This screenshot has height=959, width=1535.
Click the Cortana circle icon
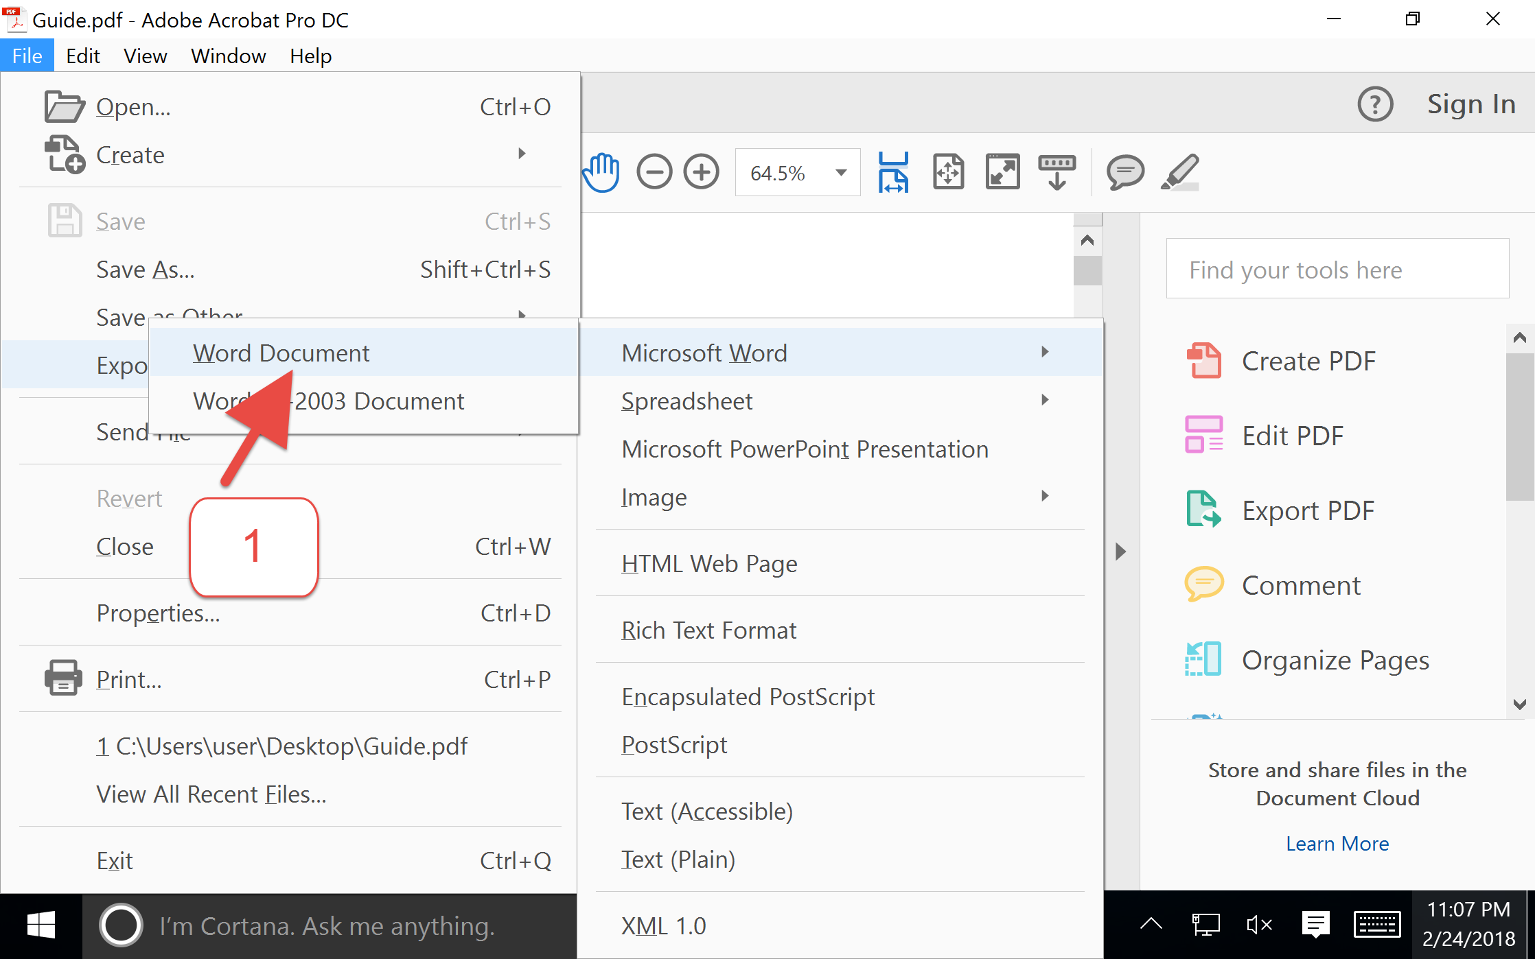(x=121, y=925)
